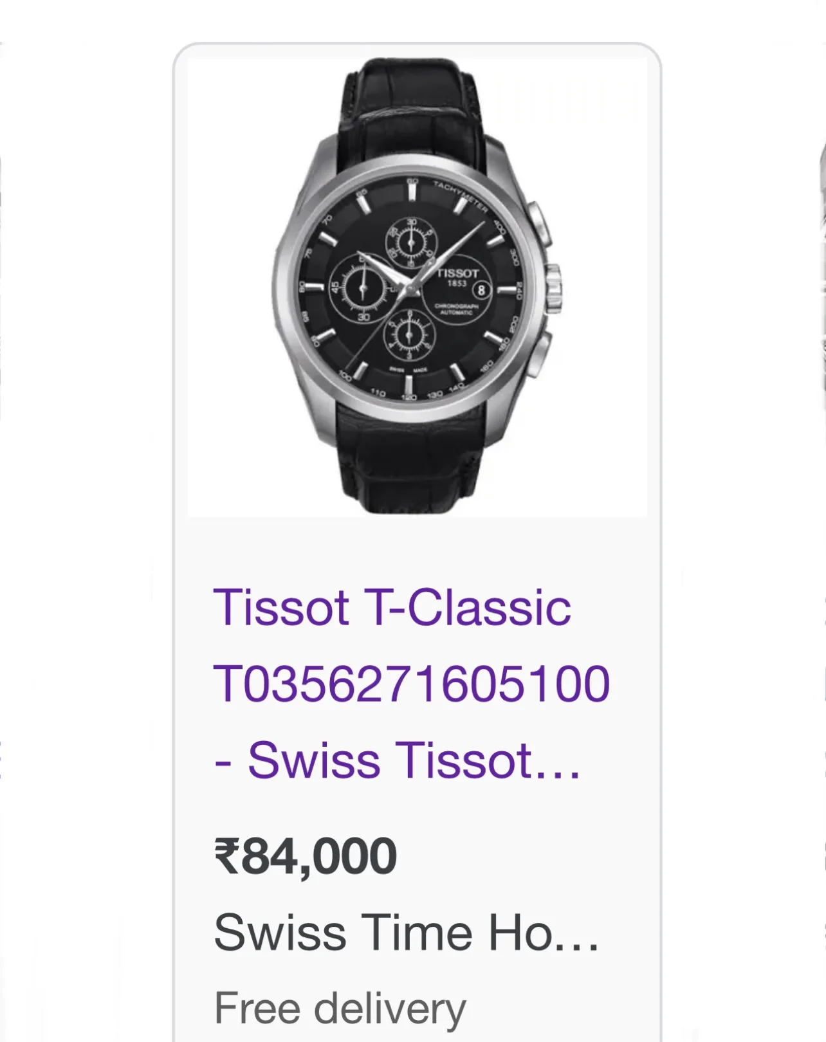Screen dimensions: 826x1042
Task: Click the "- Swiss Tissot…" title line
Action: point(398,760)
